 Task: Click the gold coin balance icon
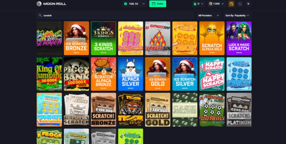pyautogui.click(x=211, y=4)
